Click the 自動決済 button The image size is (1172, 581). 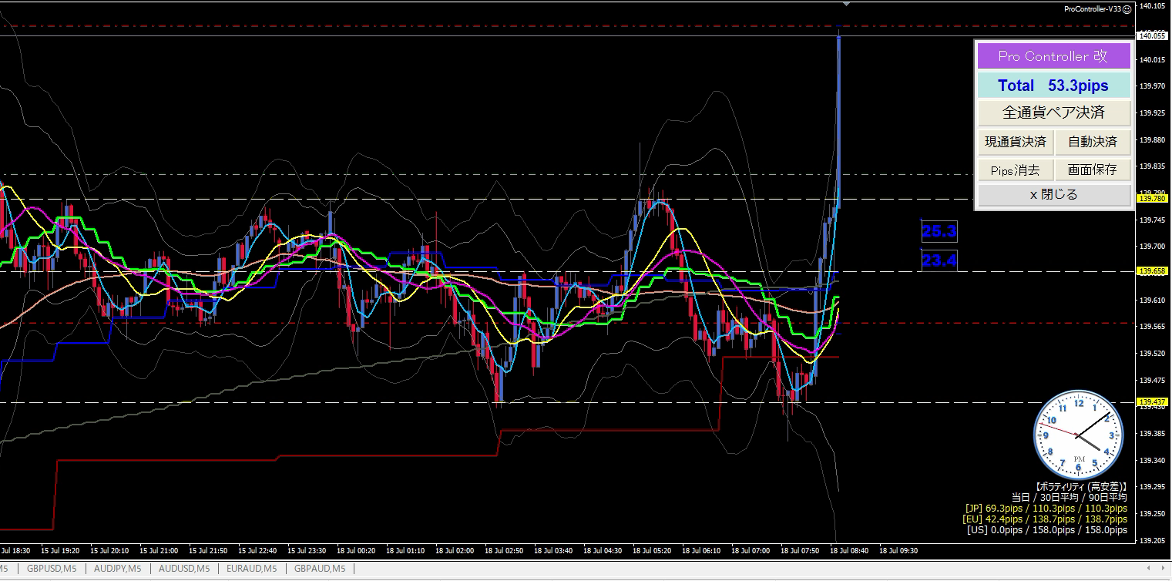[1093, 142]
